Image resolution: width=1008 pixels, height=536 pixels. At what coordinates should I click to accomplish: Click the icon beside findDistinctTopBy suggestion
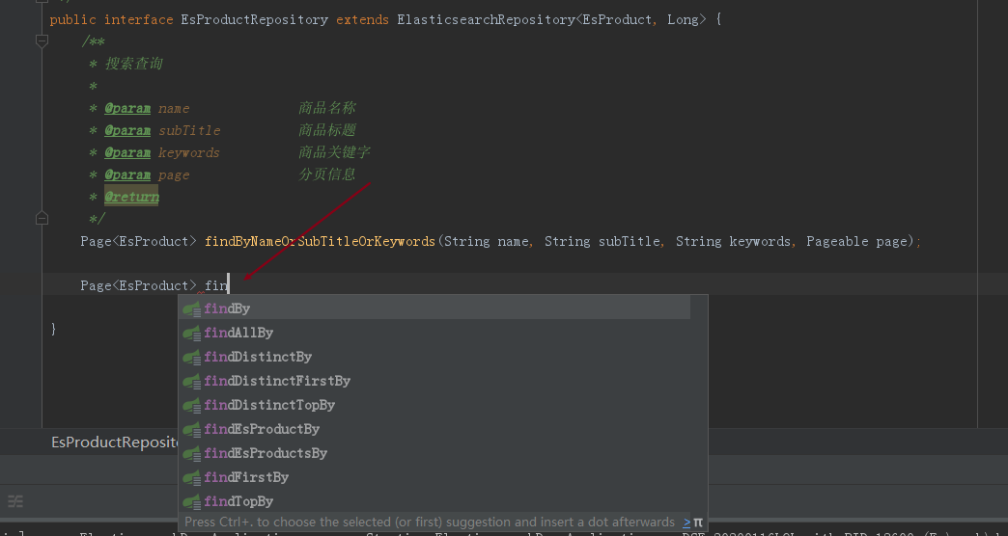click(191, 405)
